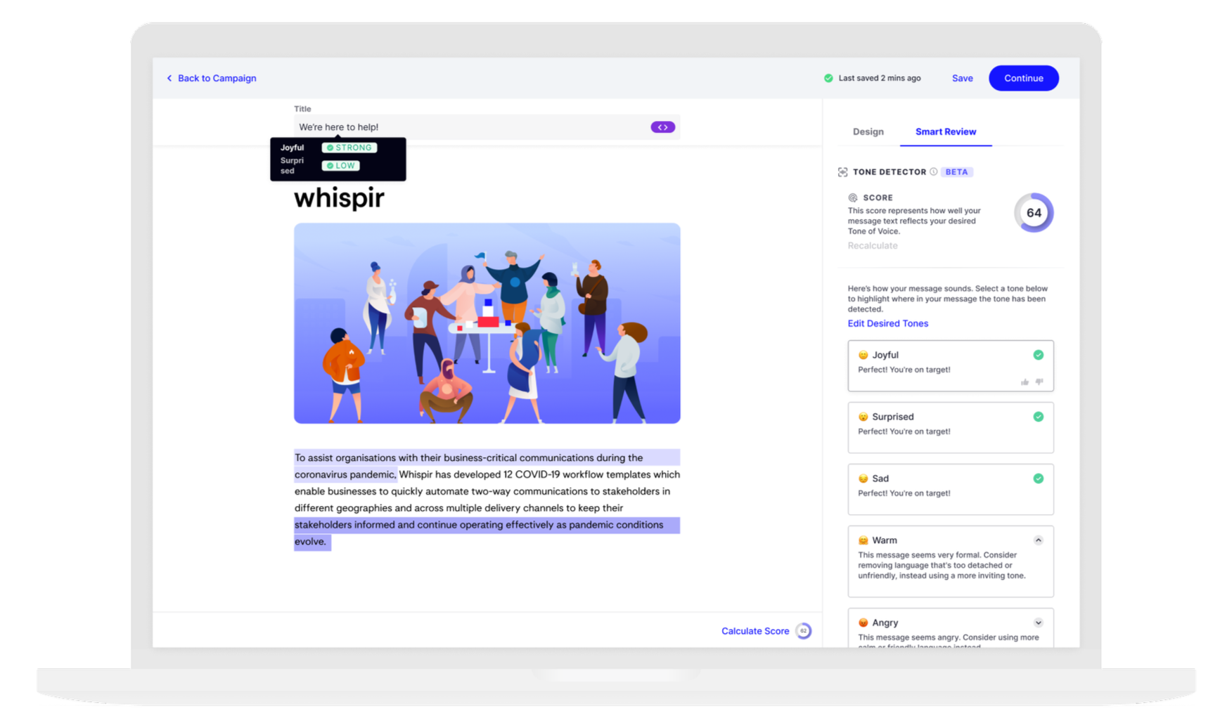Click the Angry tone card title
This screenshot has width=1227, height=728.
[885, 623]
